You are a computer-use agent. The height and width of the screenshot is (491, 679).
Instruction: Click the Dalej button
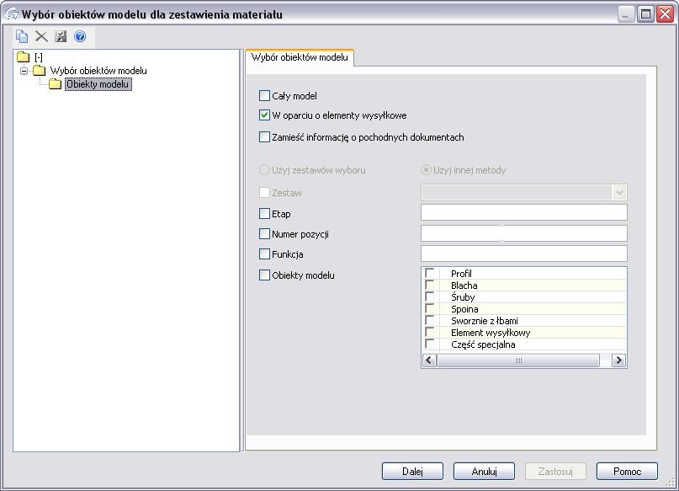tap(412, 471)
